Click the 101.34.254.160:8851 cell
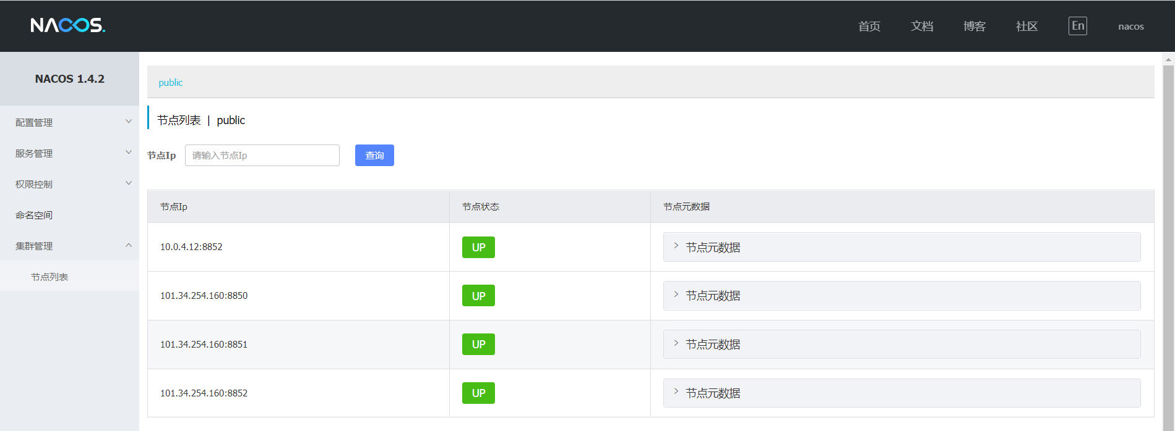This screenshot has width=1175, height=431. point(298,345)
